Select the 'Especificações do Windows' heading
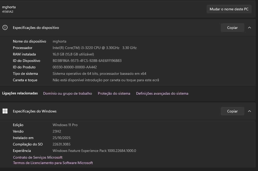Viewport: 258px width, 171px height. 35,111
